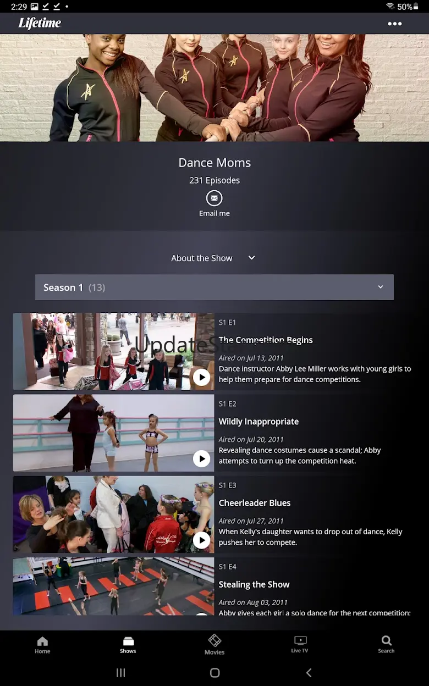Viewport: 429px width, 686px height.
Task: Play Wildly Inappropriate episode
Action: click(201, 458)
